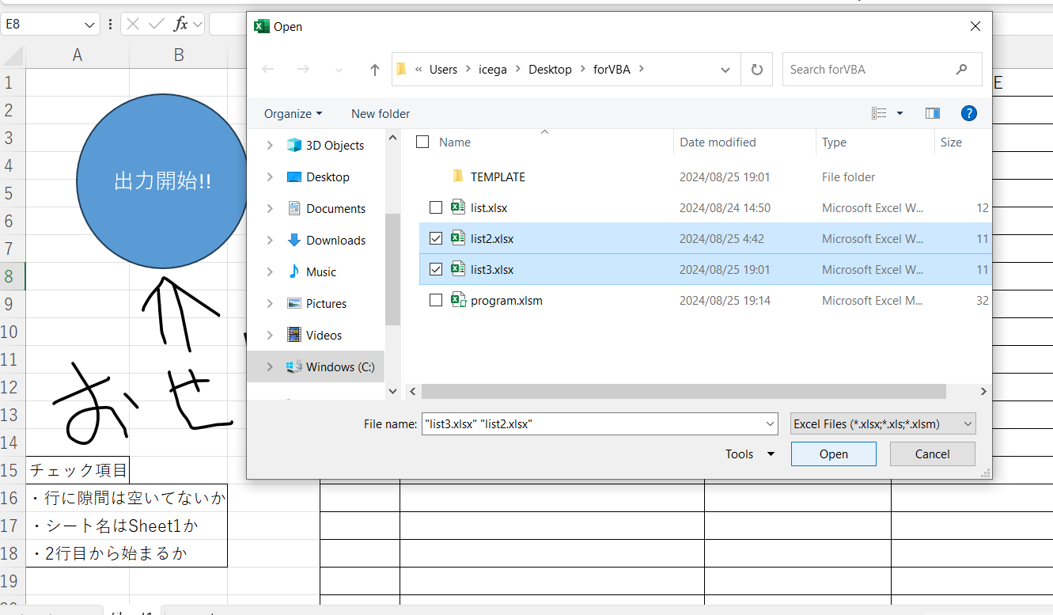Click the Up one level arrow
1053x615 pixels.
[375, 70]
